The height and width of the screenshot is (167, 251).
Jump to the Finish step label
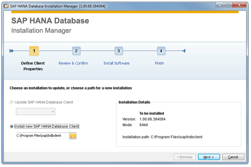tap(160, 63)
